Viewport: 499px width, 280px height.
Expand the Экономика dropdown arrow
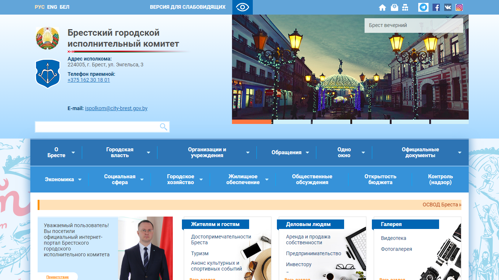pos(80,180)
